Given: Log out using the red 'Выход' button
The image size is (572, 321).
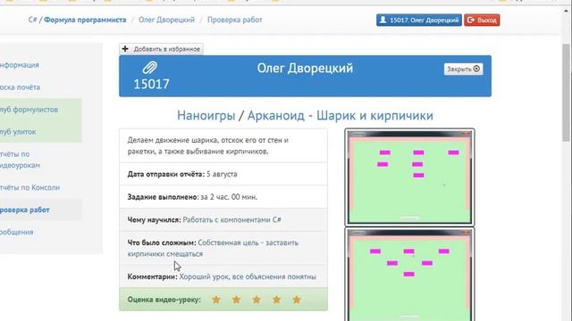Looking at the screenshot, I should point(482,20).
